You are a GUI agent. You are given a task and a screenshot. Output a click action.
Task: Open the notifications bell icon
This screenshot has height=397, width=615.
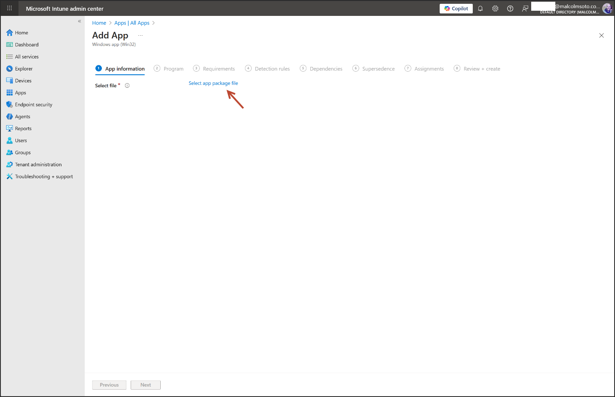coord(480,9)
